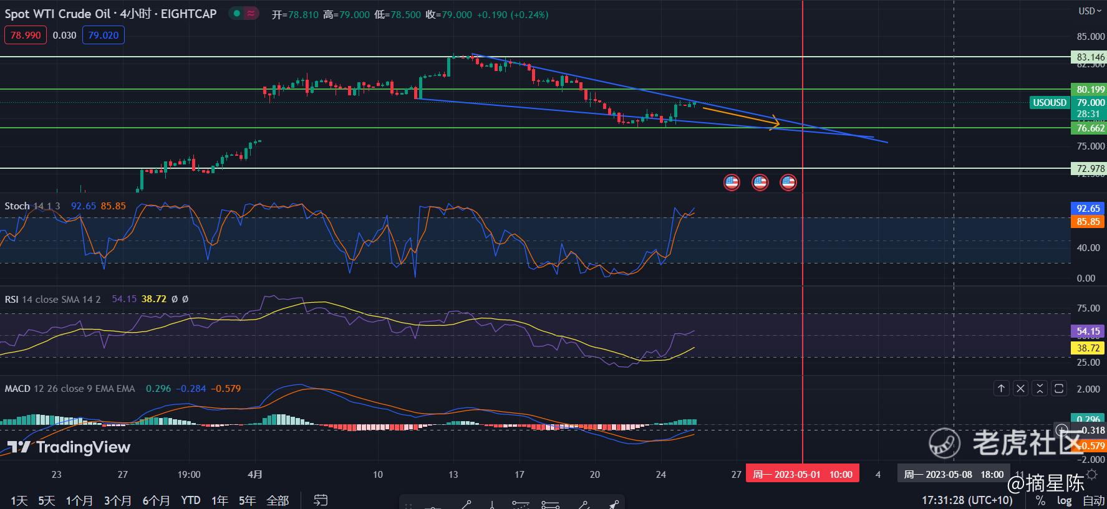Select the 1天 time range
Image resolution: width=1107 pixels, height=509 pixels.
coord(19,501)
